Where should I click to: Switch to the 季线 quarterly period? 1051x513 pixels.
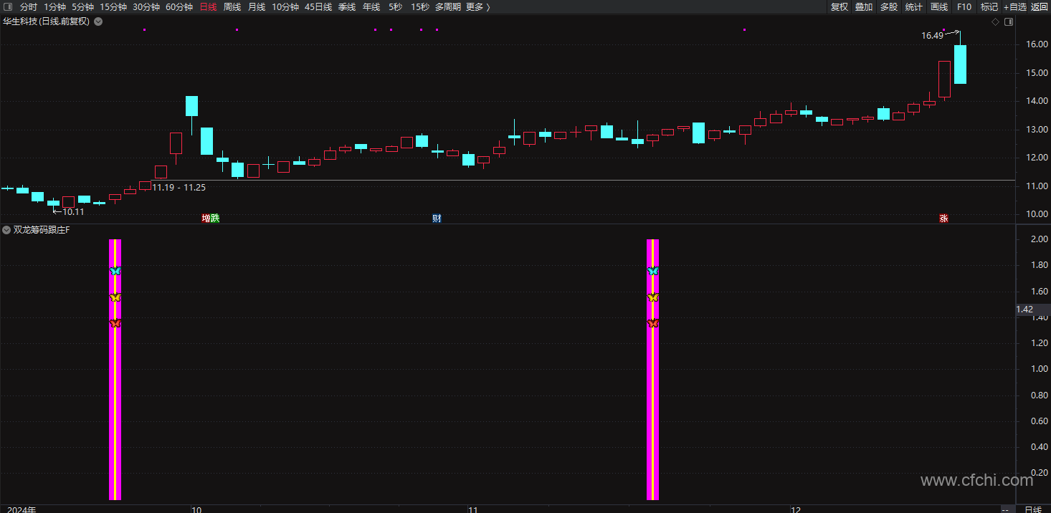(347, 6)
